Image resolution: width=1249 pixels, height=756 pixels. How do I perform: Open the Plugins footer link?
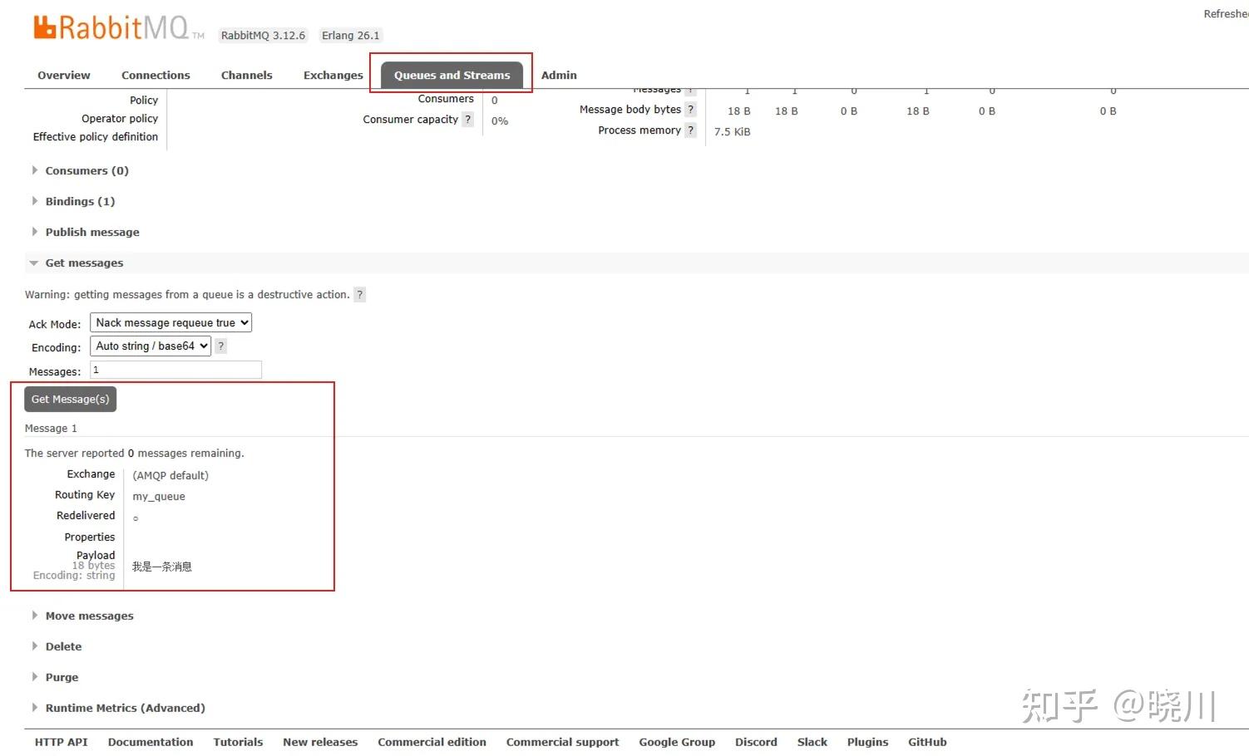[867, 743]
